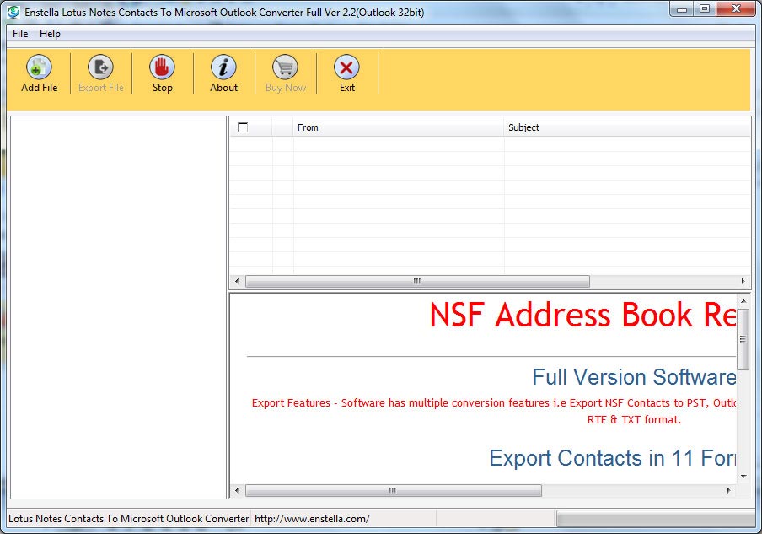Open the File menu

(x=20, y=34)
